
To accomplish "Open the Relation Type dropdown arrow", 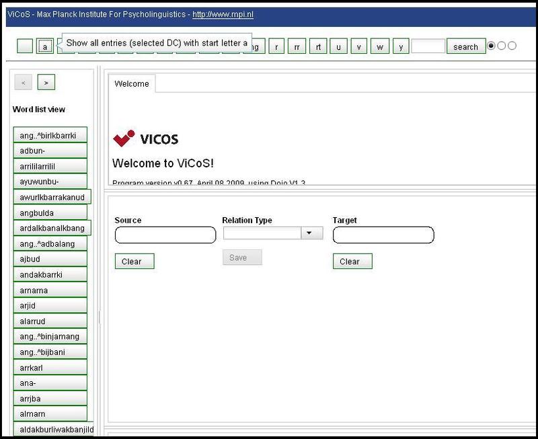I will (312, 233).
